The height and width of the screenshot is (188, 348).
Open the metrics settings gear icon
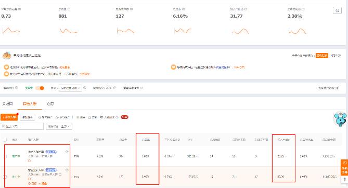click(x=337, y=10)
